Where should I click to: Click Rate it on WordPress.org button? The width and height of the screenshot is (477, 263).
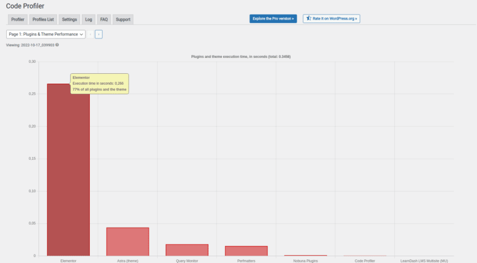point(331,18)
